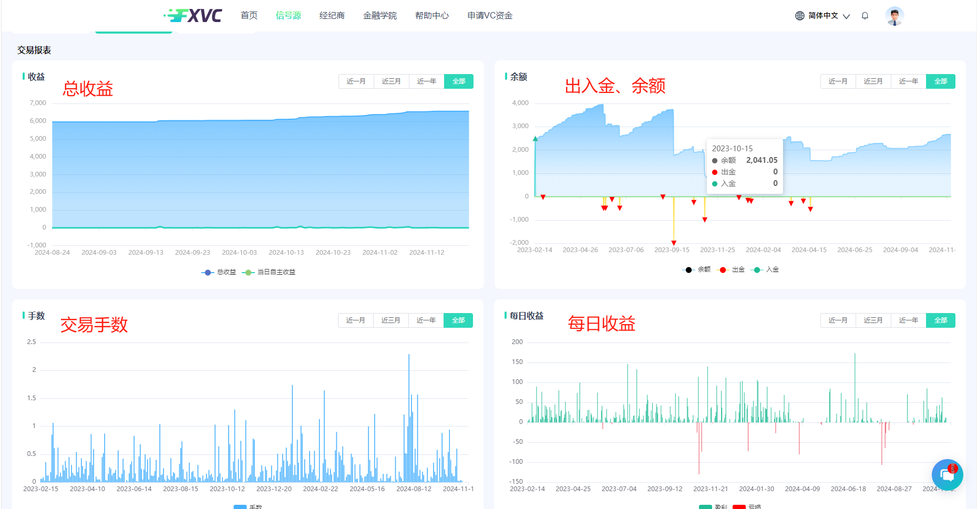Select 全部 in the 每日收益 chart

pyautogui.click(x=941, y=320)
